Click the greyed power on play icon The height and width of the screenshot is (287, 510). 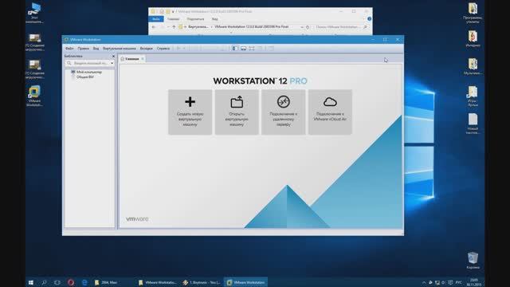[178, 49]
